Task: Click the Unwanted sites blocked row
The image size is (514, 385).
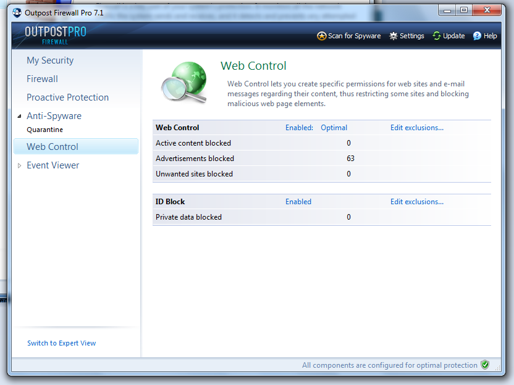Action: tap(322, 174)
